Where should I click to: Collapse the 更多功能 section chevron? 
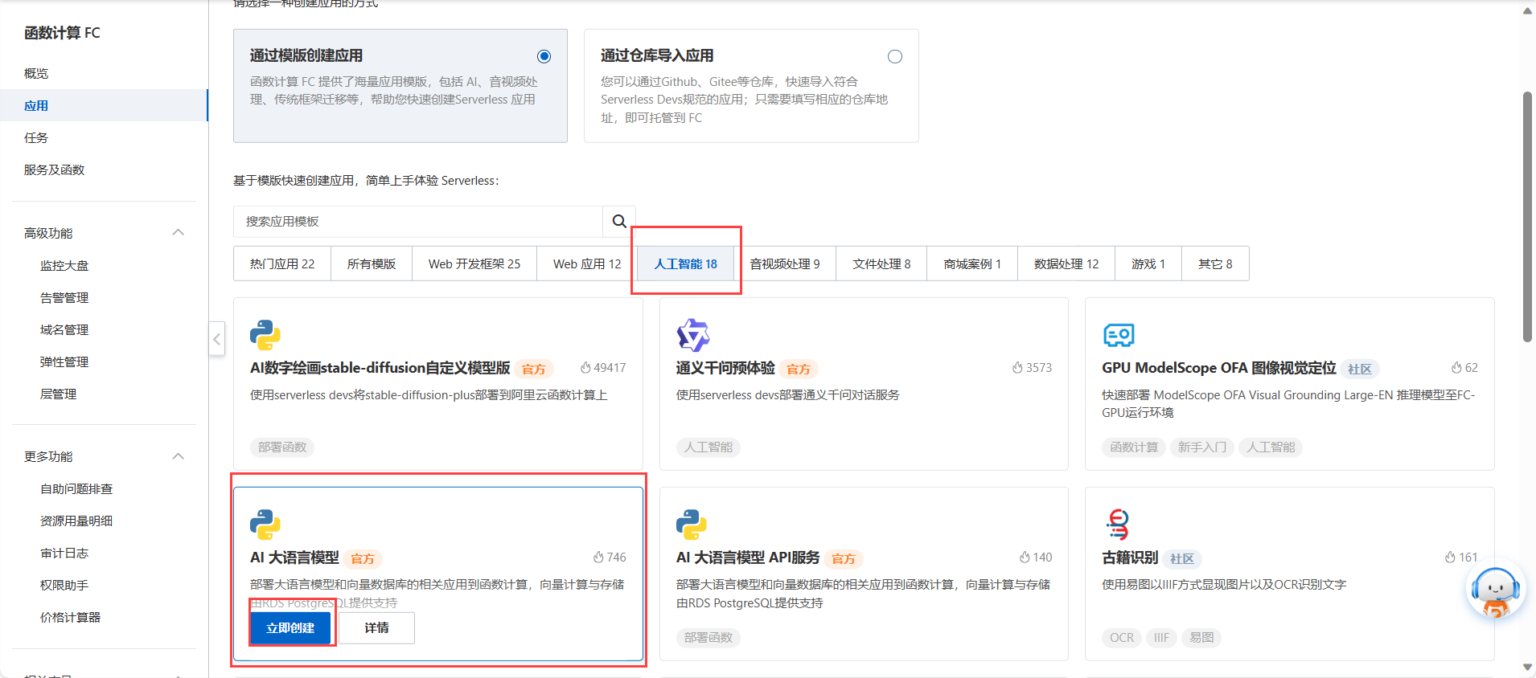point(179,456)
